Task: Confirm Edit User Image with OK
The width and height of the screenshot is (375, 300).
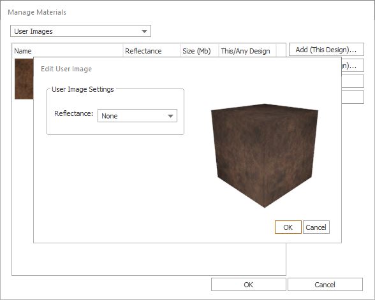Action: 288,227
